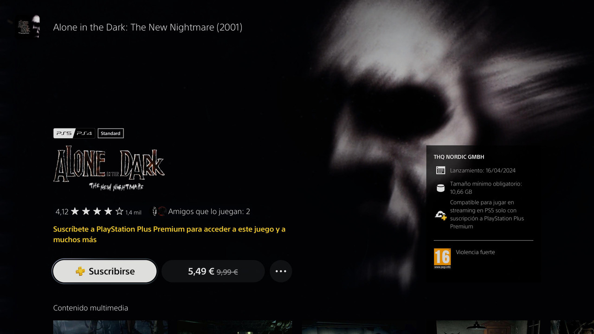Screen dimensions: 594x334
Task: Click 'Amigos que lo juegan: 2' text
Action: [x=209, y=212]
